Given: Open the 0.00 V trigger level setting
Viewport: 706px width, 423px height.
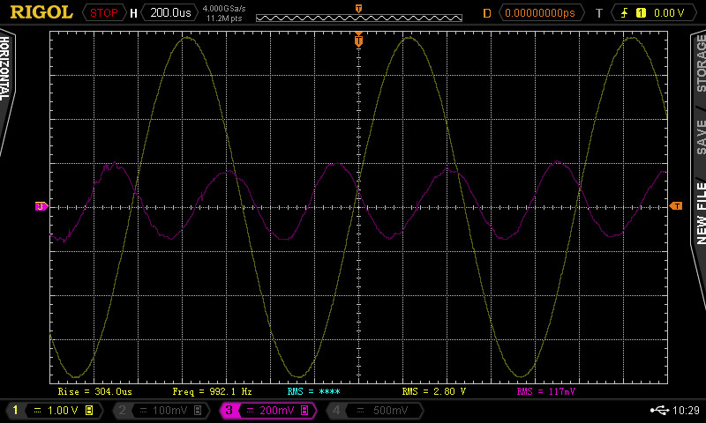Looking at the screenshot, I should [669, 13].
